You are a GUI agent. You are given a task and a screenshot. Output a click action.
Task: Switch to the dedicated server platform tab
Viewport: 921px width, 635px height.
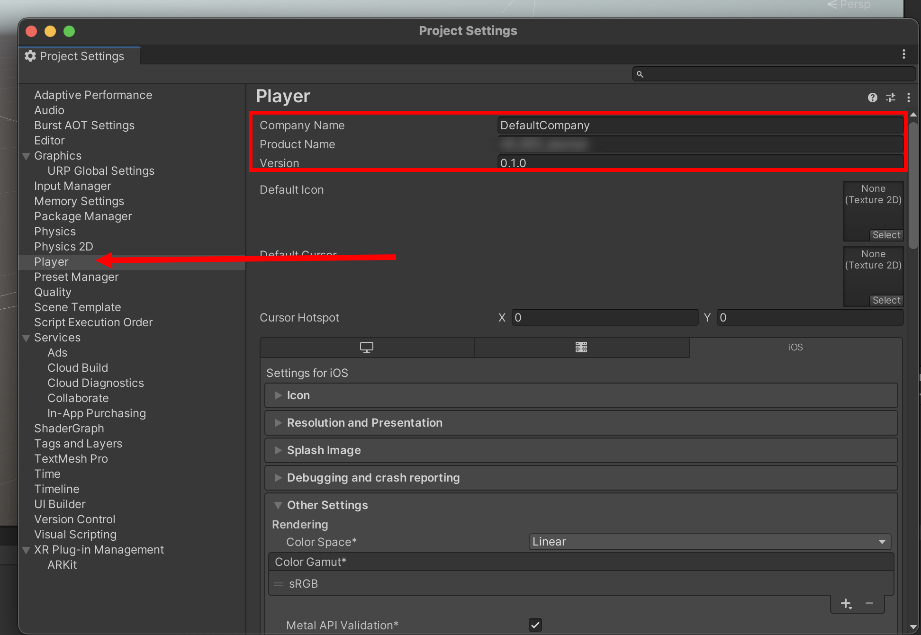[581, 348]
